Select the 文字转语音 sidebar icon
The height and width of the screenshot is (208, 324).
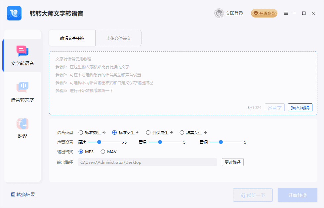22,51
